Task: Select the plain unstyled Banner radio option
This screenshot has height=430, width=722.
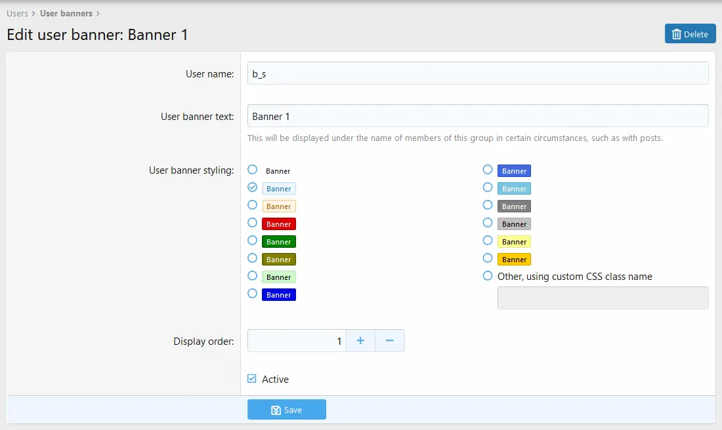Action: click(252, 170)
